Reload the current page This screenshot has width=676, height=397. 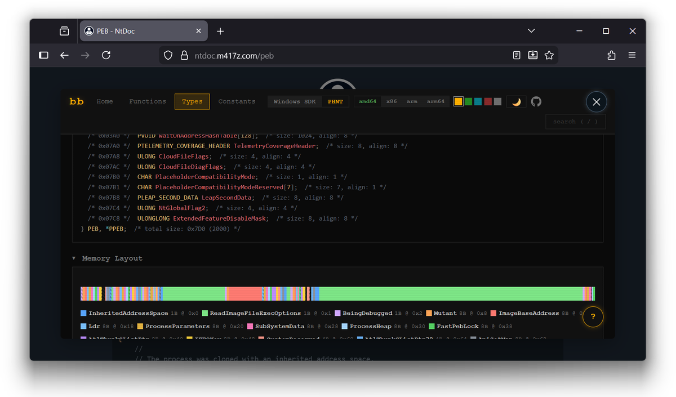(x=106, y=55)
